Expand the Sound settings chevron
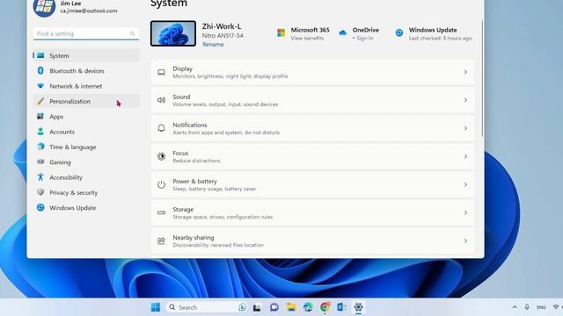This screenshot has height=316, width=563. (x=465, y=100)
